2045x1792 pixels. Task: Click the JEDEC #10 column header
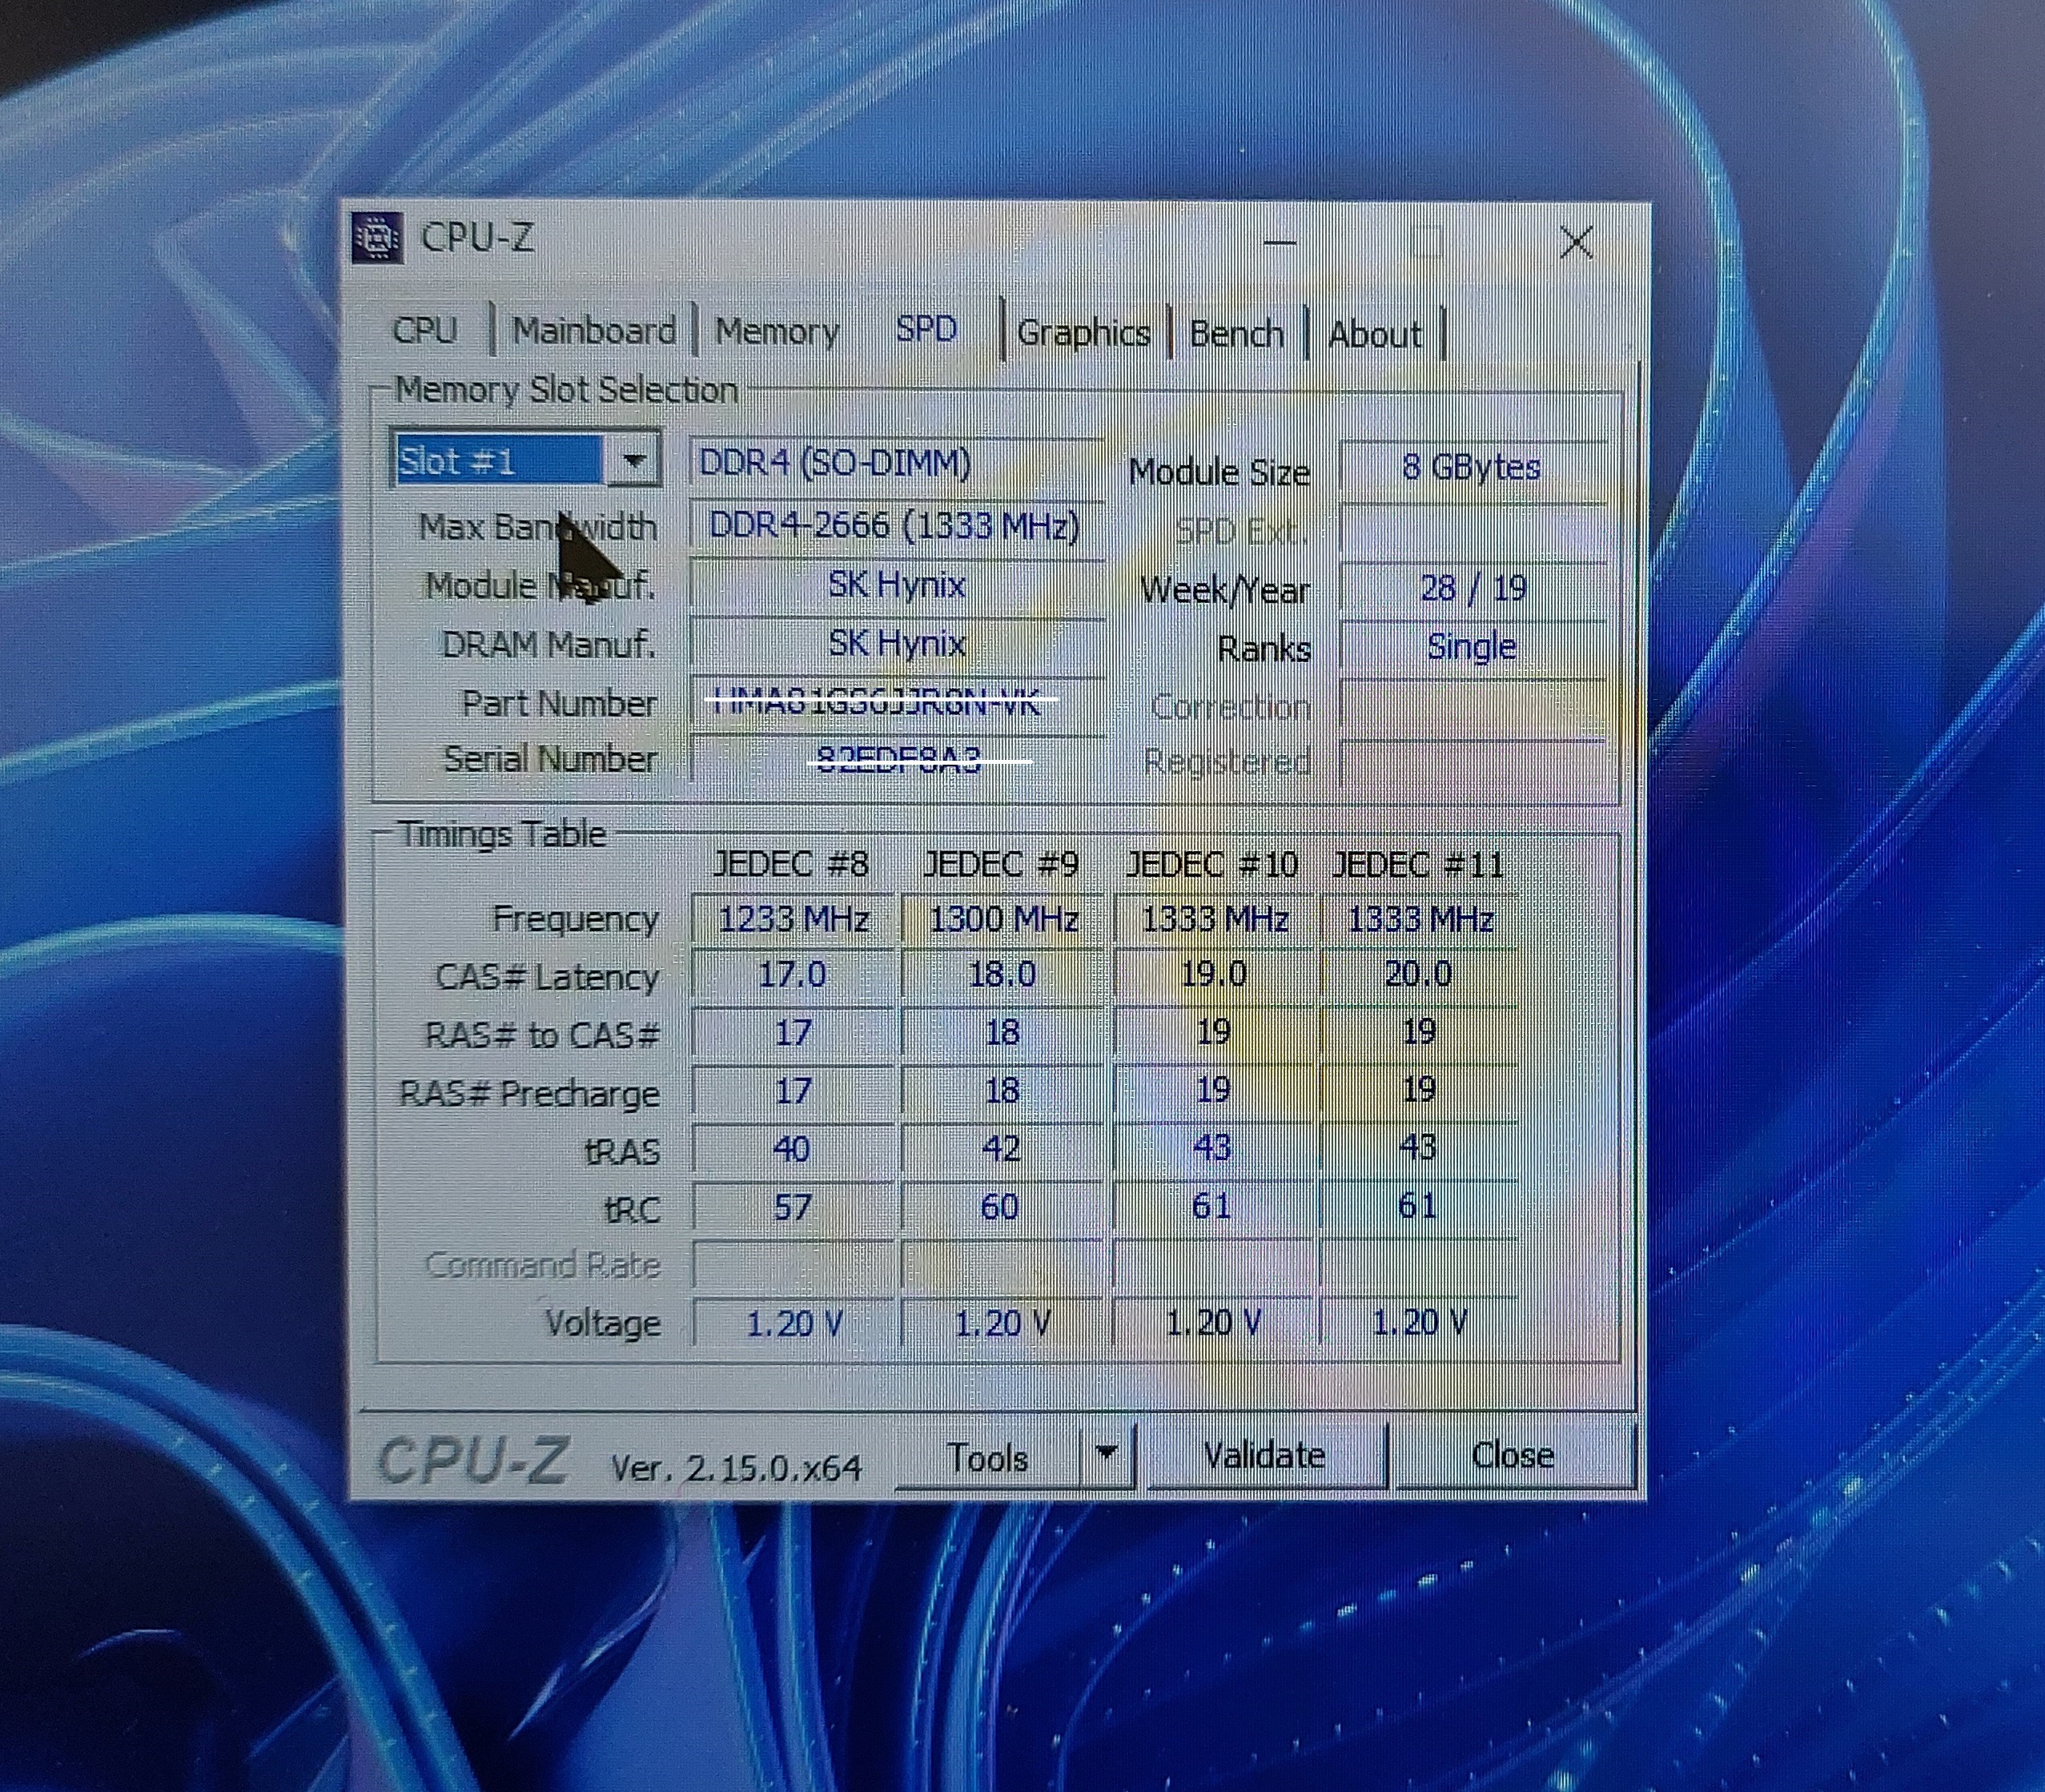pyautogui.click(x=1211, y=864)
